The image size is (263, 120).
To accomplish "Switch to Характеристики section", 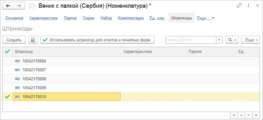I will (44, 18).
